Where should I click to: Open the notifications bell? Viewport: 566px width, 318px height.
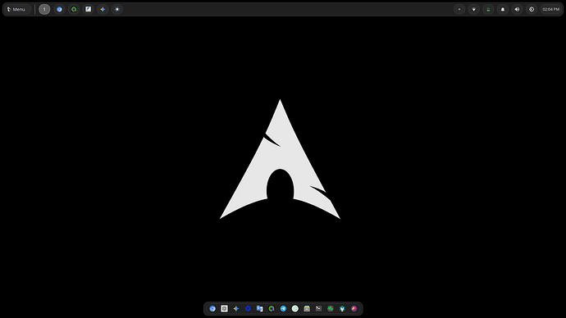503,9
